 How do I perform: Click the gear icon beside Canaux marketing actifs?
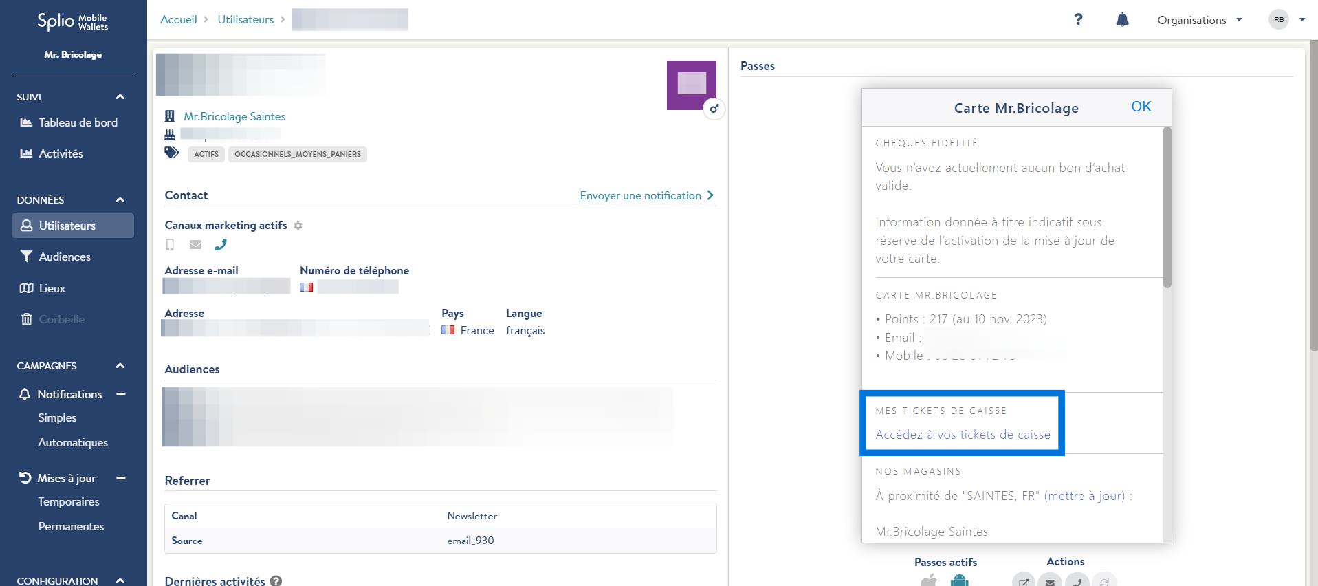click(x=298, y=226)
